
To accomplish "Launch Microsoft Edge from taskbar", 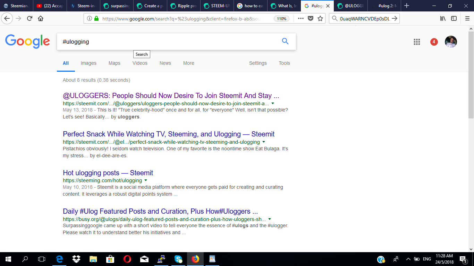I will 59,259.
